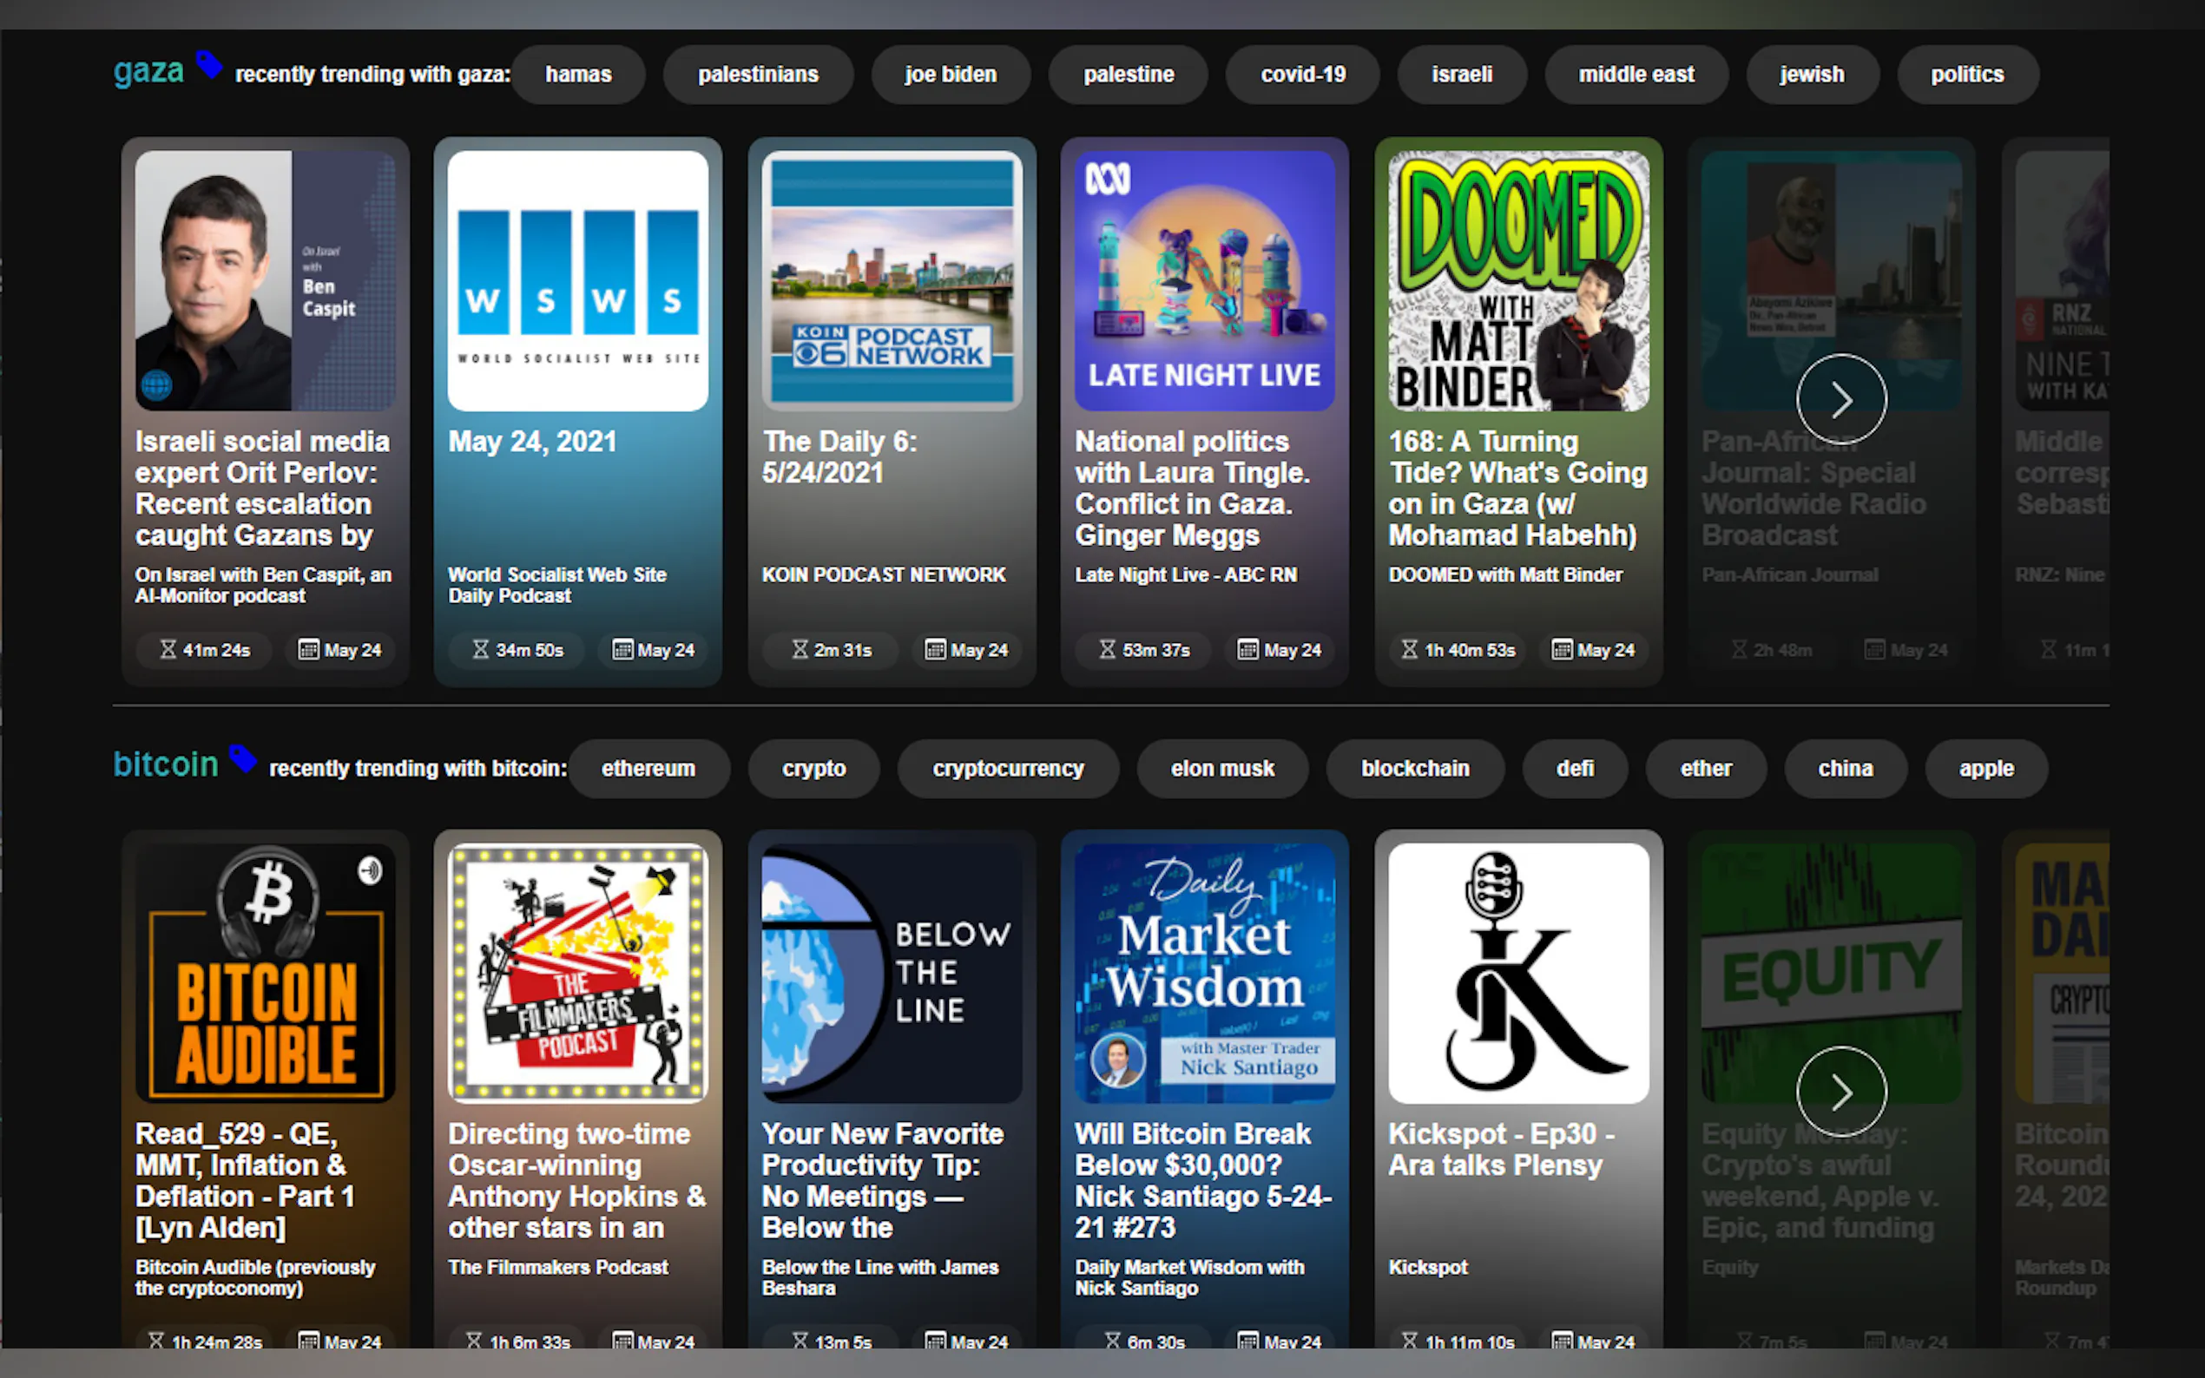Open the Late Night Live artwork thumbnail
This screenshot has height=1378, width=2205.
point(1203,280)
